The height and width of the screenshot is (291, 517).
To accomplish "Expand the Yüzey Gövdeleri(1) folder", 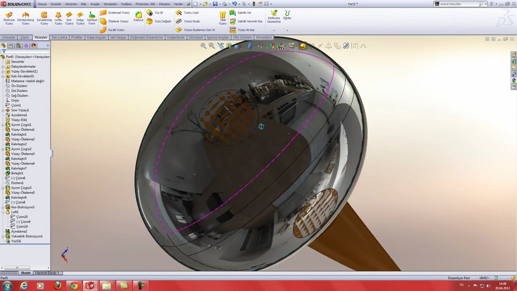I will [x=3, y=72].
